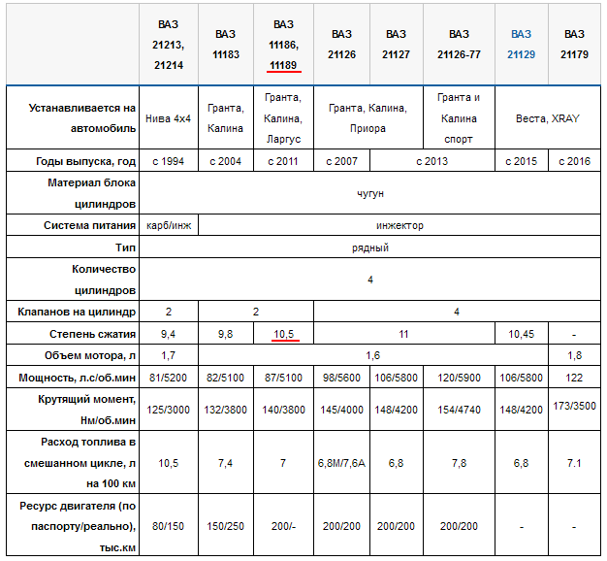
Task: Click the 7,8 fuel consumption cell
Action: pyautogui.click(x=459, y=463)
